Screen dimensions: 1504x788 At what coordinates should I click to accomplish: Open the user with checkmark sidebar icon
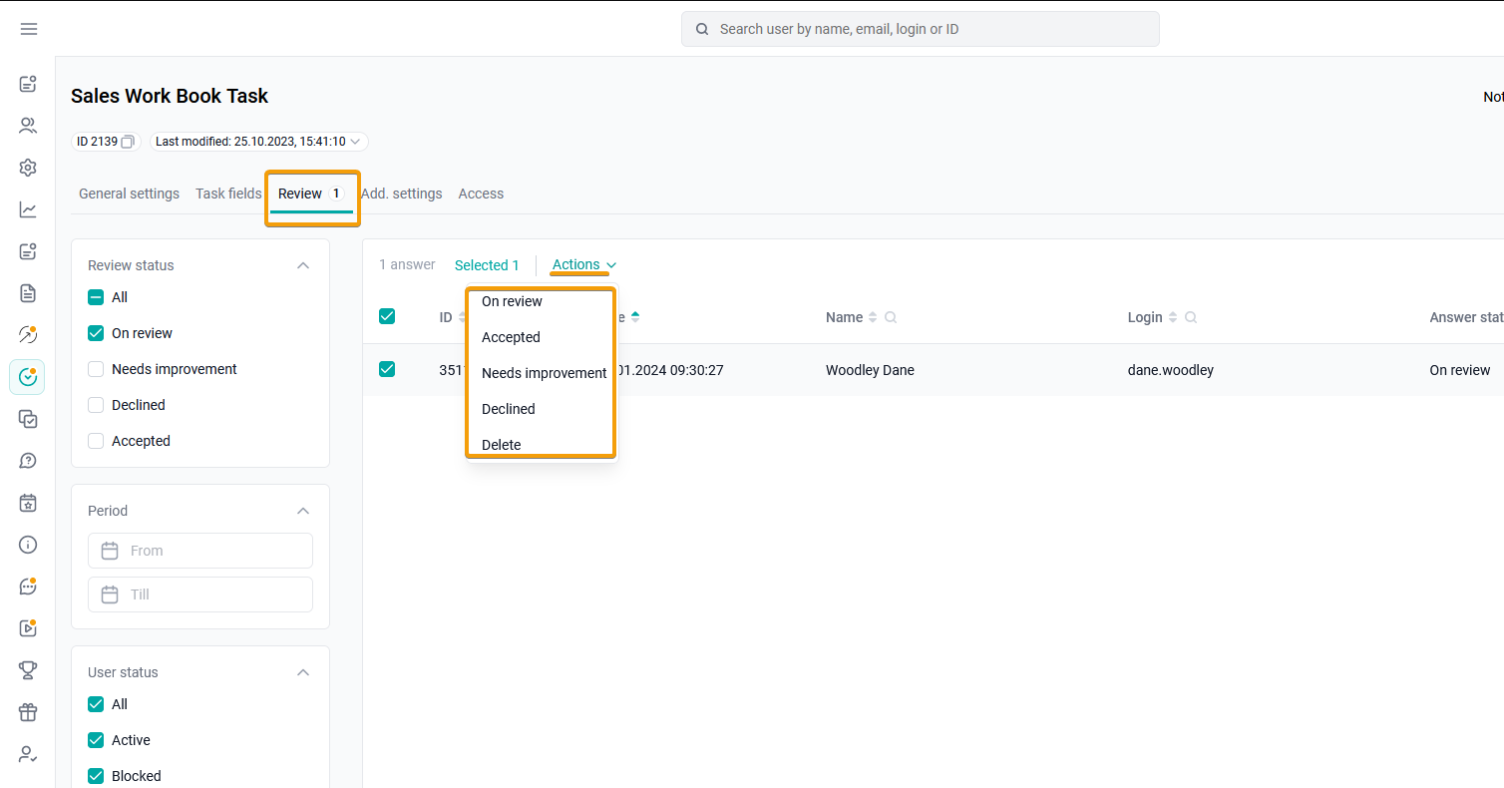28,754
